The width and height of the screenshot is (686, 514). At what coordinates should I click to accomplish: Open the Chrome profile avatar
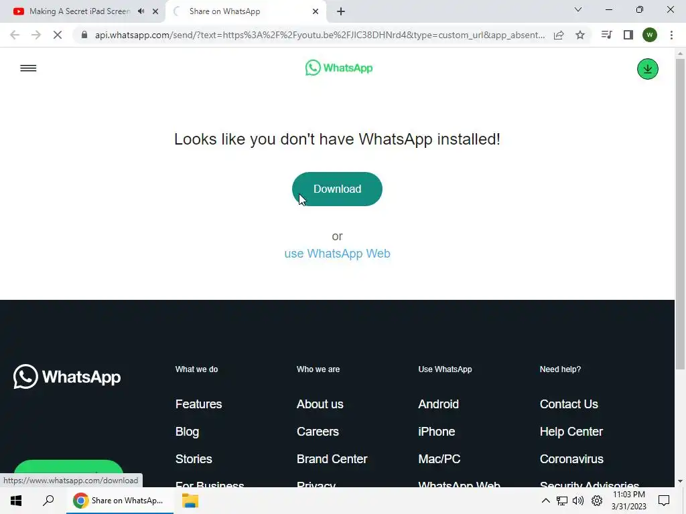(x=650, y=35)
